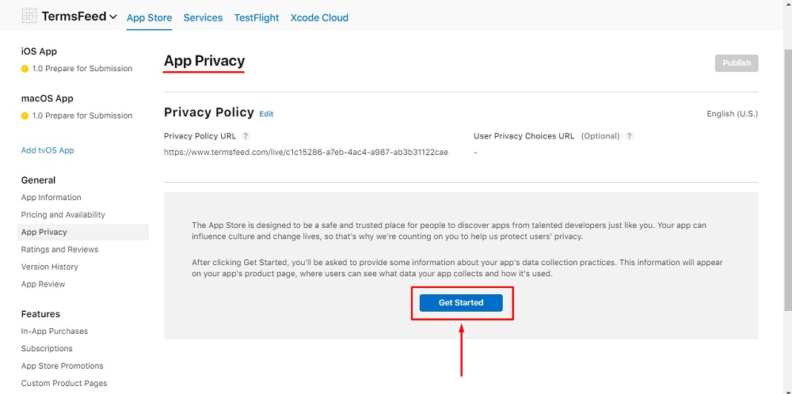Select App Privacy in the sidebar

coord(83,232)
